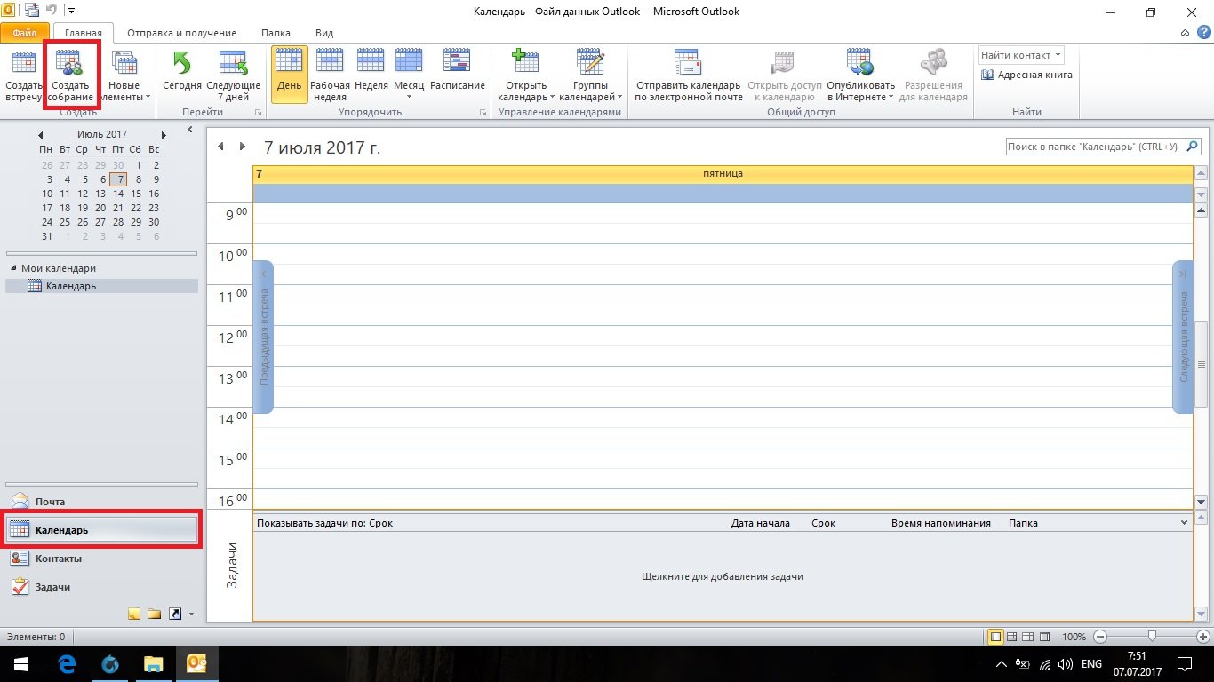Click zoom out minus button
This screenshot has height=682, width=1214.
point(1100,637)
